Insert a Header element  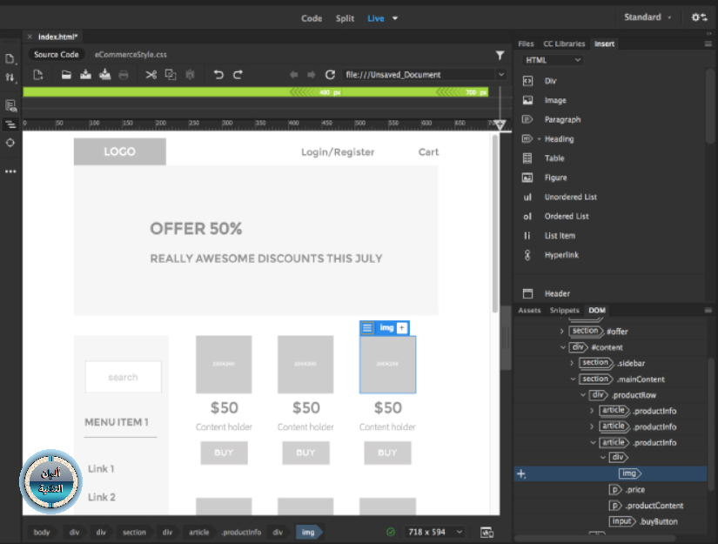tap(557, 293)
